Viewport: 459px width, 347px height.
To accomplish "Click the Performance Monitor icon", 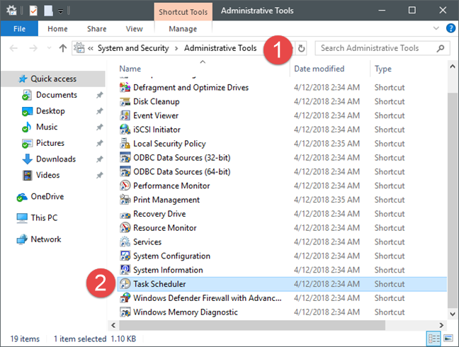I will (x=125, y=186).
